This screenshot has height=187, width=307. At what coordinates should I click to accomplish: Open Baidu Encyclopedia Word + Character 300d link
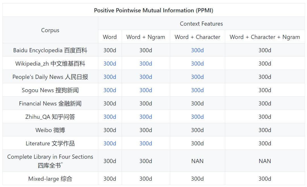197,50
